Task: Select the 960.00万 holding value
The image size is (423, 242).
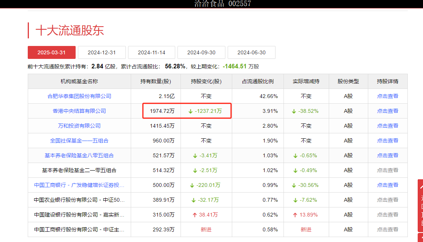Action: pyautogui.click(x=163, y=141)
